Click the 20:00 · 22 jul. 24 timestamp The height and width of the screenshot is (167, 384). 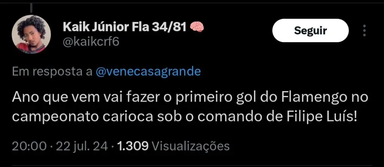[60, 146]
